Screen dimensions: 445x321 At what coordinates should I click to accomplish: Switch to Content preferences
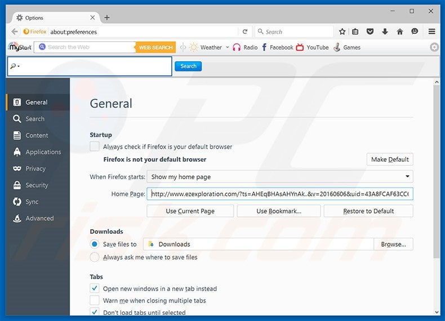pyautogui.click(x=38, y=135)
